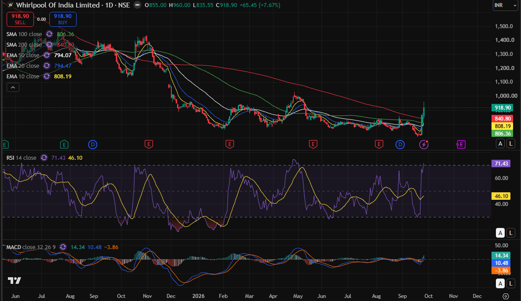Click the RSI 14 indicator's circular arrows icon
This screenshot has height=301, width=521.
coord(44,158)
